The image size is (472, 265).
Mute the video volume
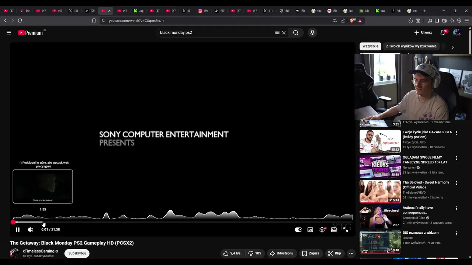point(30,229)
